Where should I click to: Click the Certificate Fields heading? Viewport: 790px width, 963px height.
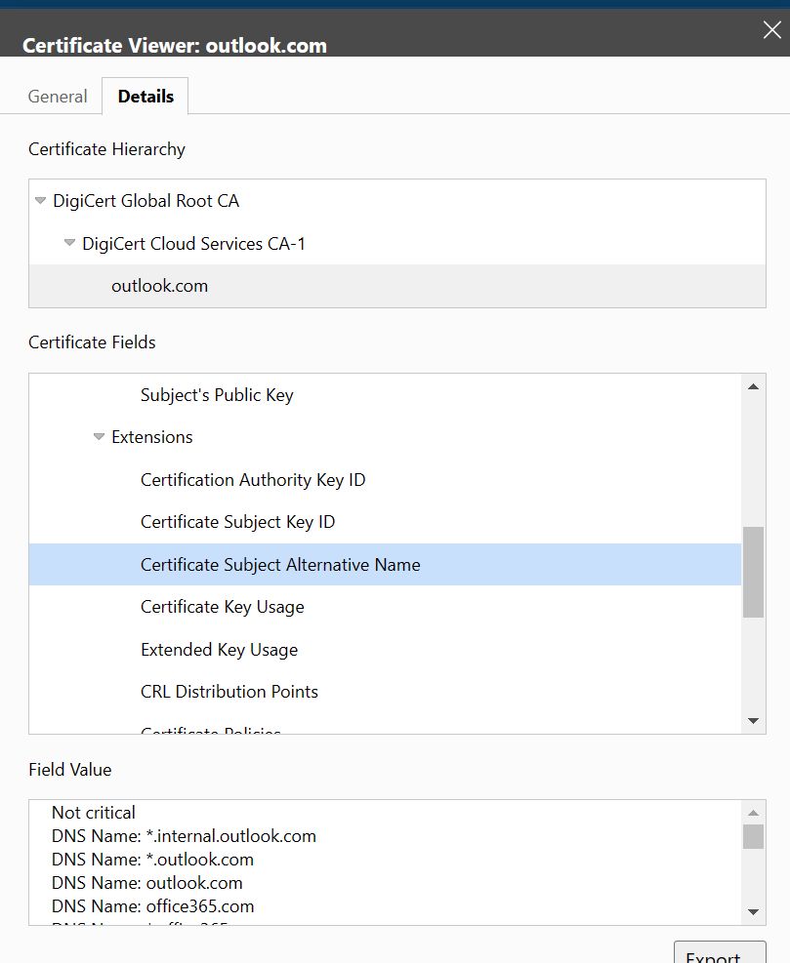[92, 342]
